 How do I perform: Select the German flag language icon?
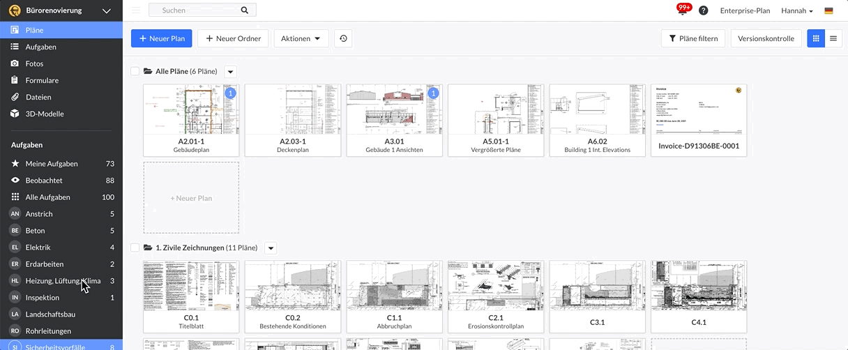(828, 11)
